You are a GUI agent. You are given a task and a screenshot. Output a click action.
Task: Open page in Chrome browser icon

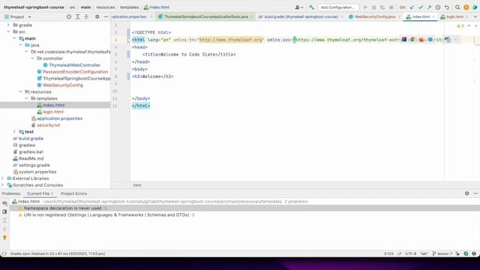[412, 39]
